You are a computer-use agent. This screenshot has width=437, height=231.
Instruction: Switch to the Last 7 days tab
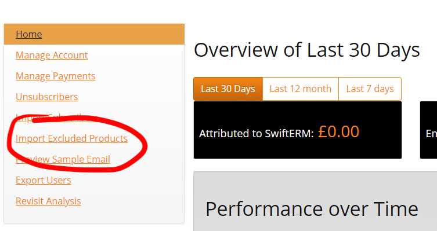point(370,89)
